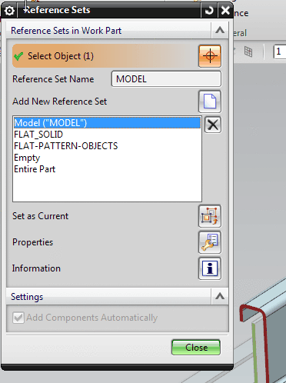Collapse the Settings section

click(220, 297)
